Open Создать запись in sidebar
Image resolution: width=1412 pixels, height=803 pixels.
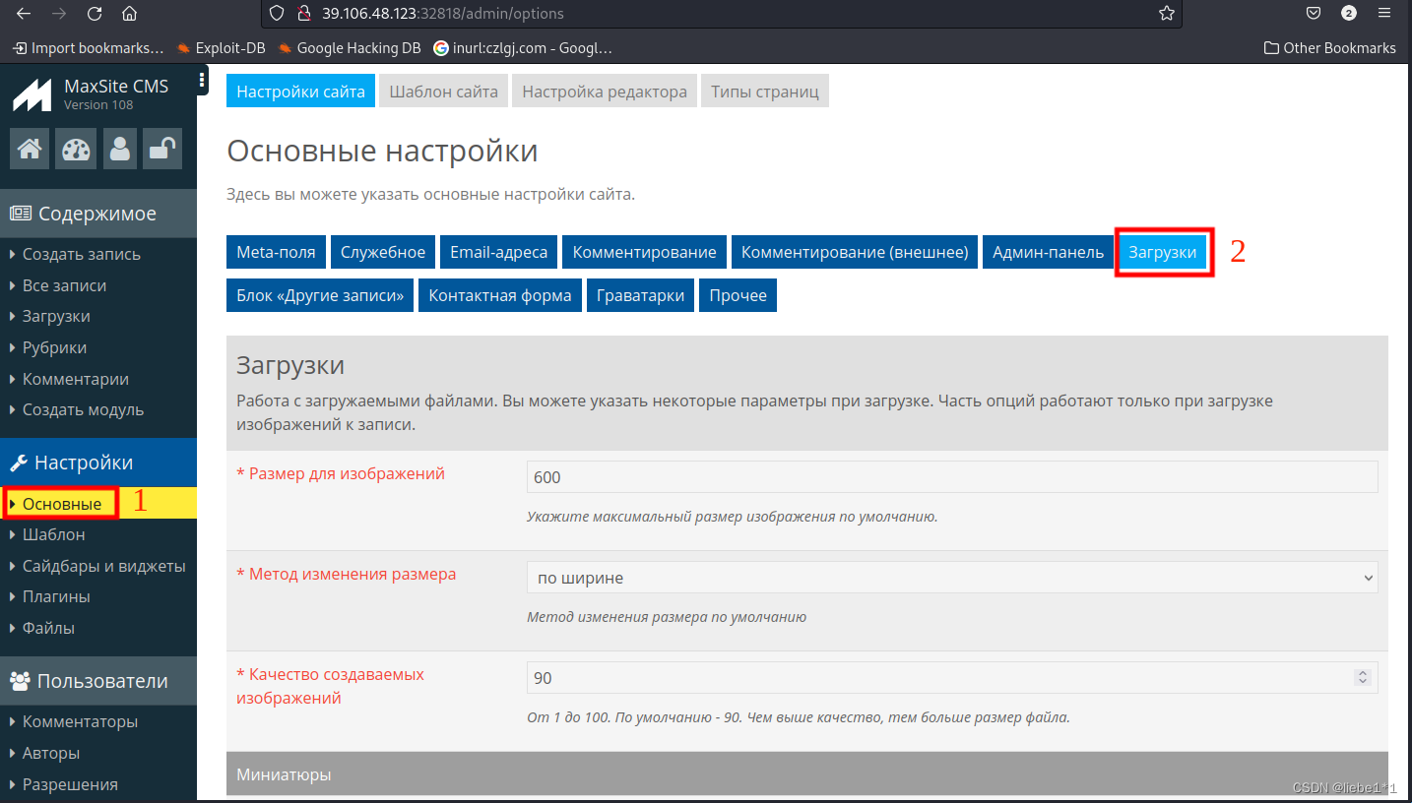click(x=82, y=254)
